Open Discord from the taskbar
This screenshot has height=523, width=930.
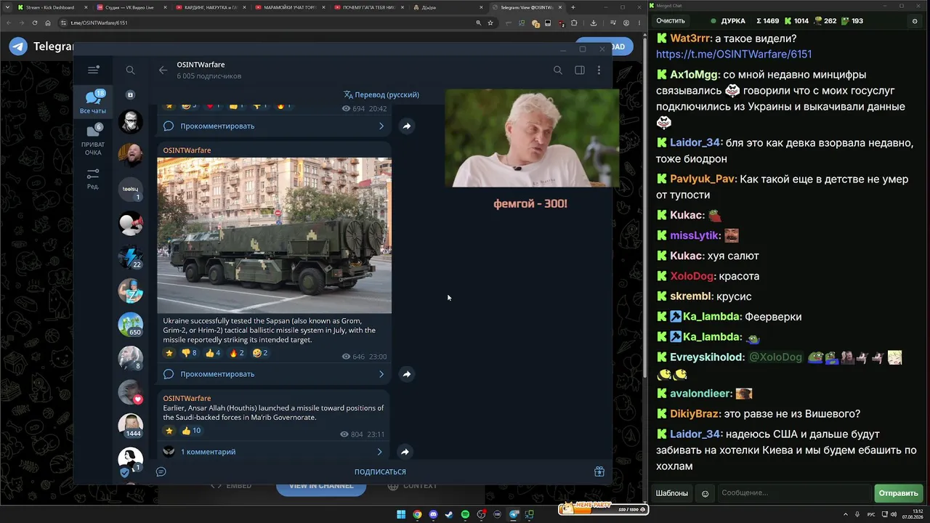pyautogui.click(x=433, y=514)
